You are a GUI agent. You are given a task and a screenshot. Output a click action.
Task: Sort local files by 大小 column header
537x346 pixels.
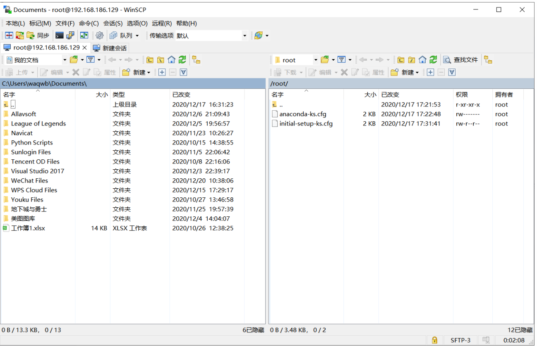point(93,95)
